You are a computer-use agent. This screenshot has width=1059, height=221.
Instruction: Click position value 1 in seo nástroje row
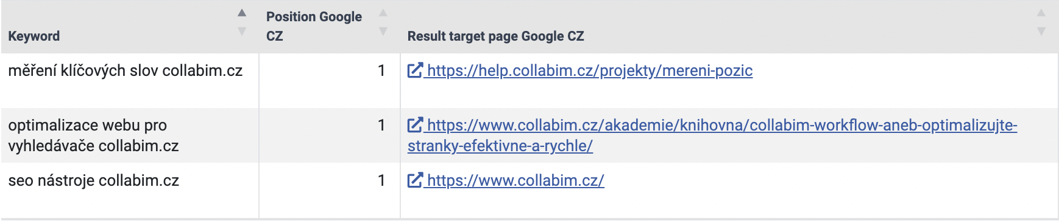381,180
